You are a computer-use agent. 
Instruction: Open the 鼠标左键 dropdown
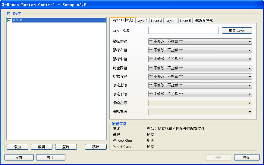[x=200, y=41]
